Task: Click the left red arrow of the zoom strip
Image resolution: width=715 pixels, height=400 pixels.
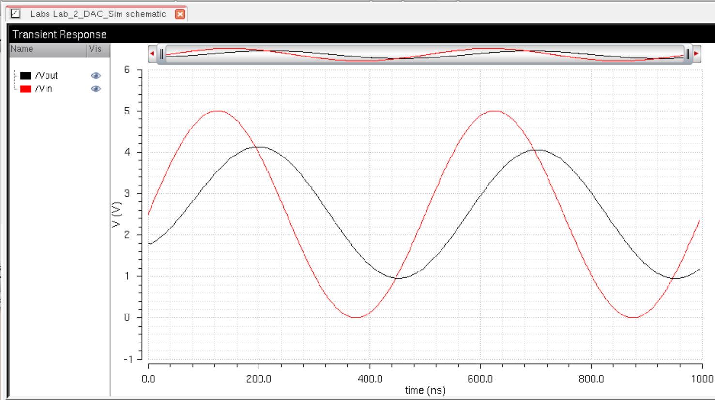Action: coord(152,54)
